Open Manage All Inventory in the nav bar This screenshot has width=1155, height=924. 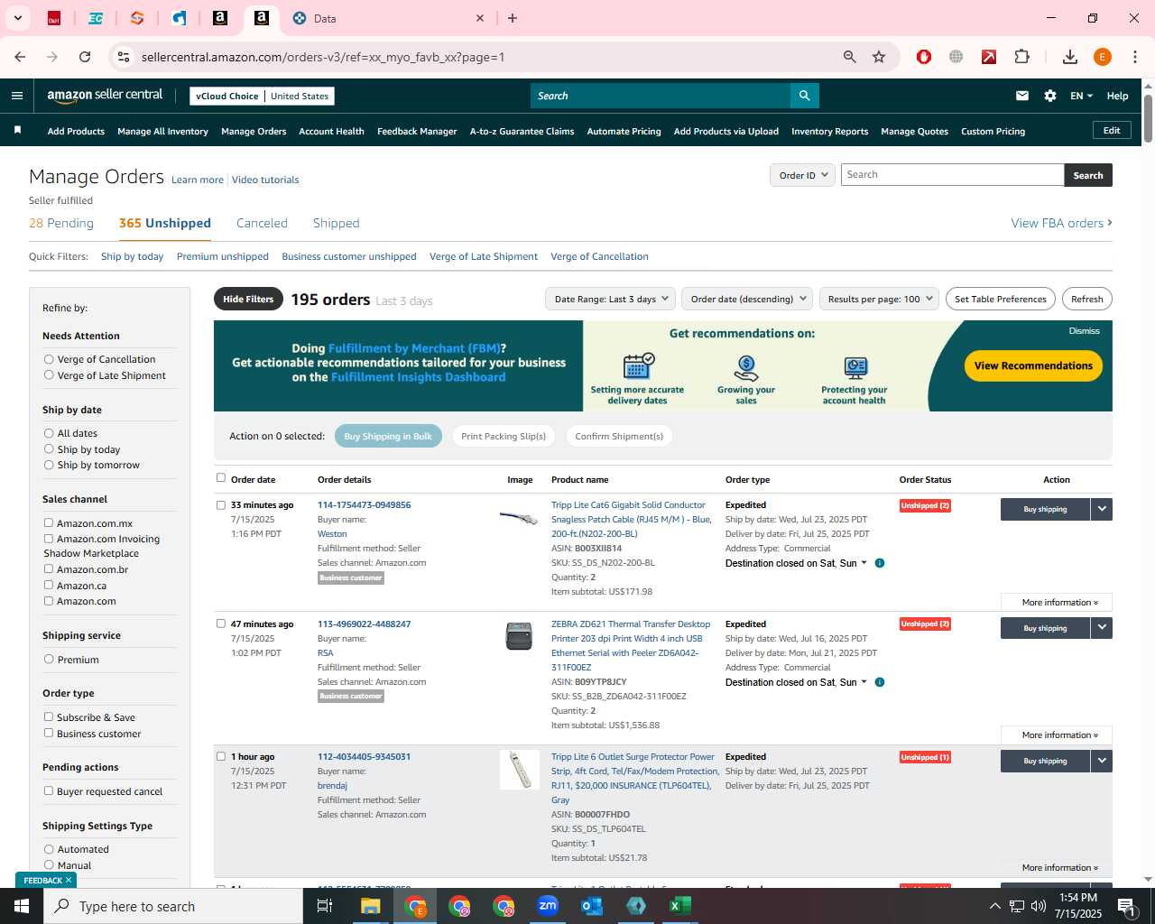coord(162,131)
